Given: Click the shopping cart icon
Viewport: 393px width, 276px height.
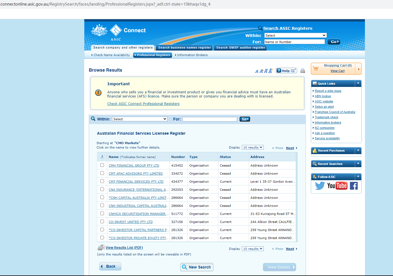Looking at the screenshot, I should (316, 68).
